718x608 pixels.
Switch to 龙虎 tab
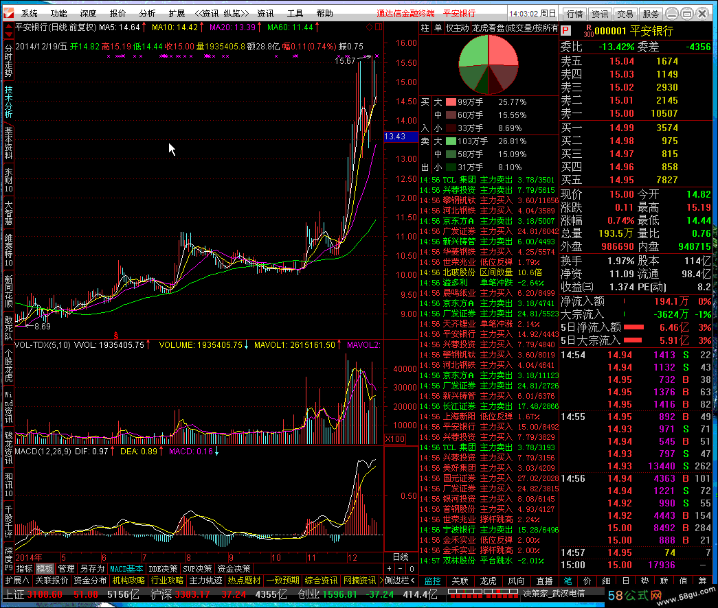click(x=488, y=581)
